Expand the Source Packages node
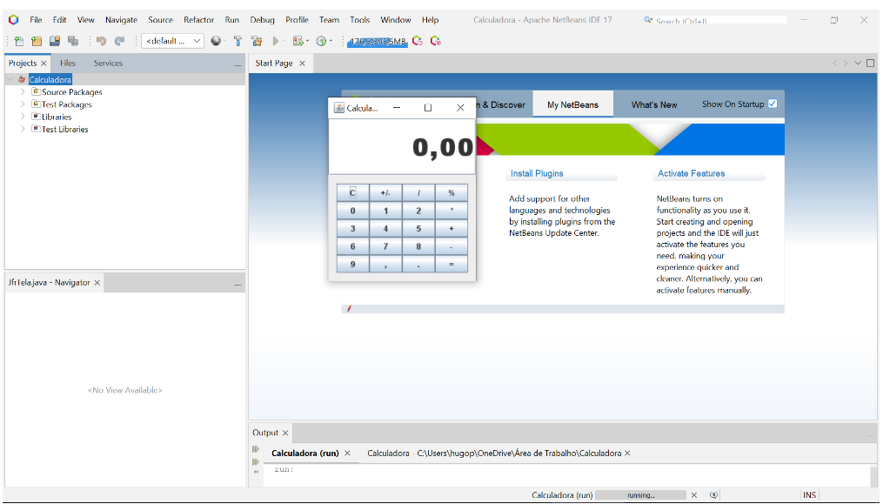This screenshot has width=883, height=504. pos(22,91)
